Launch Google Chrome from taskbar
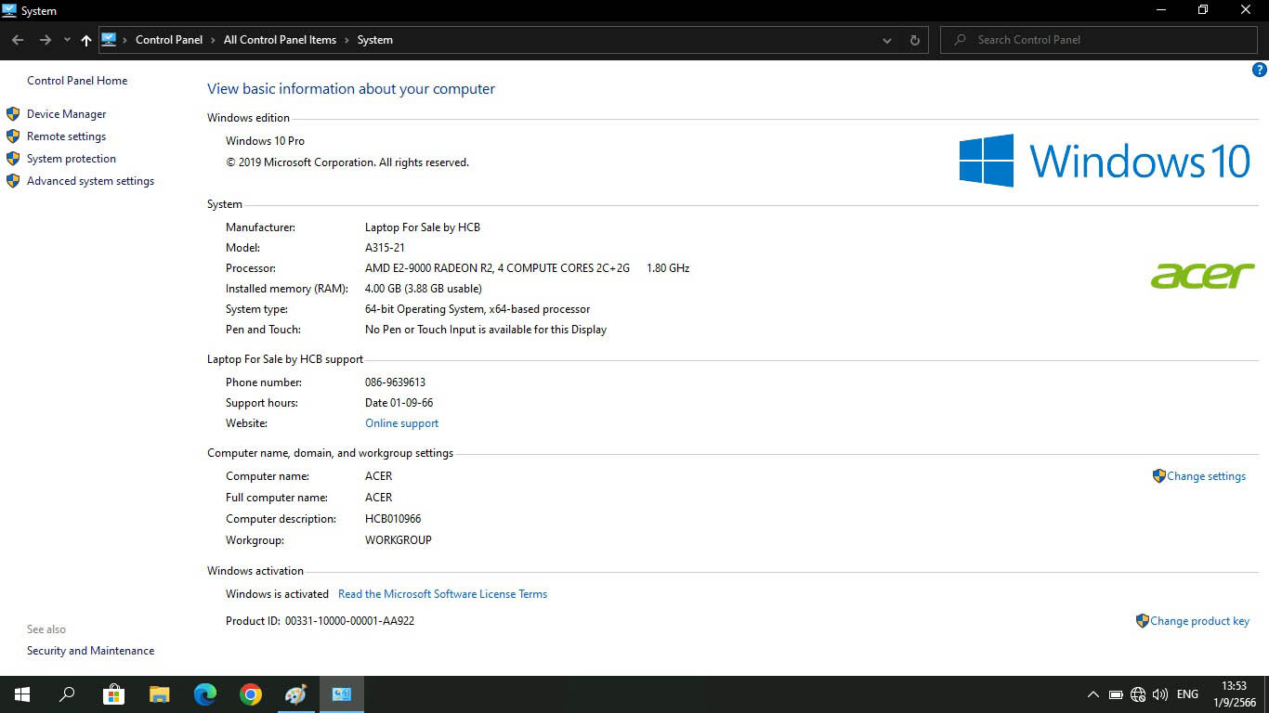Viewport: 1269px width, 713px height. (x=251, y=694)
